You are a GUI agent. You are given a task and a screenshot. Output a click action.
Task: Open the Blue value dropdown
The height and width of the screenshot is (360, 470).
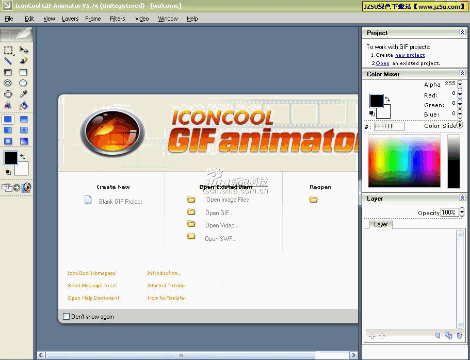(x=460, y=114)
